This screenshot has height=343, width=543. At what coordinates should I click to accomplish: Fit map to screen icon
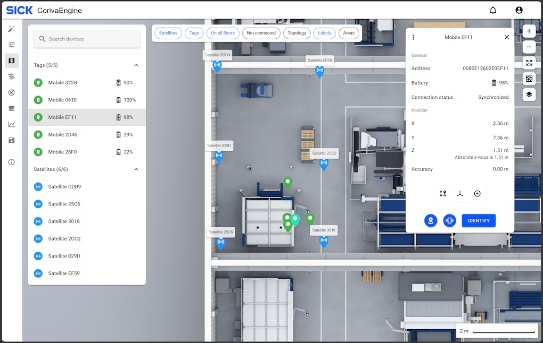pyautogui.click(x=529, y=63)
